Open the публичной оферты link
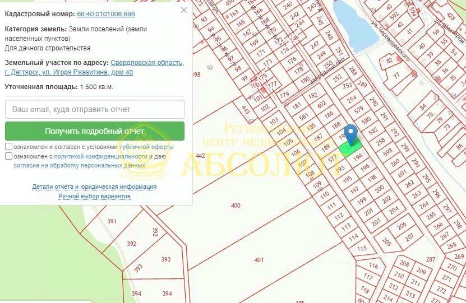466x303 pixels. pyautogui.click(x=146, y=147)
